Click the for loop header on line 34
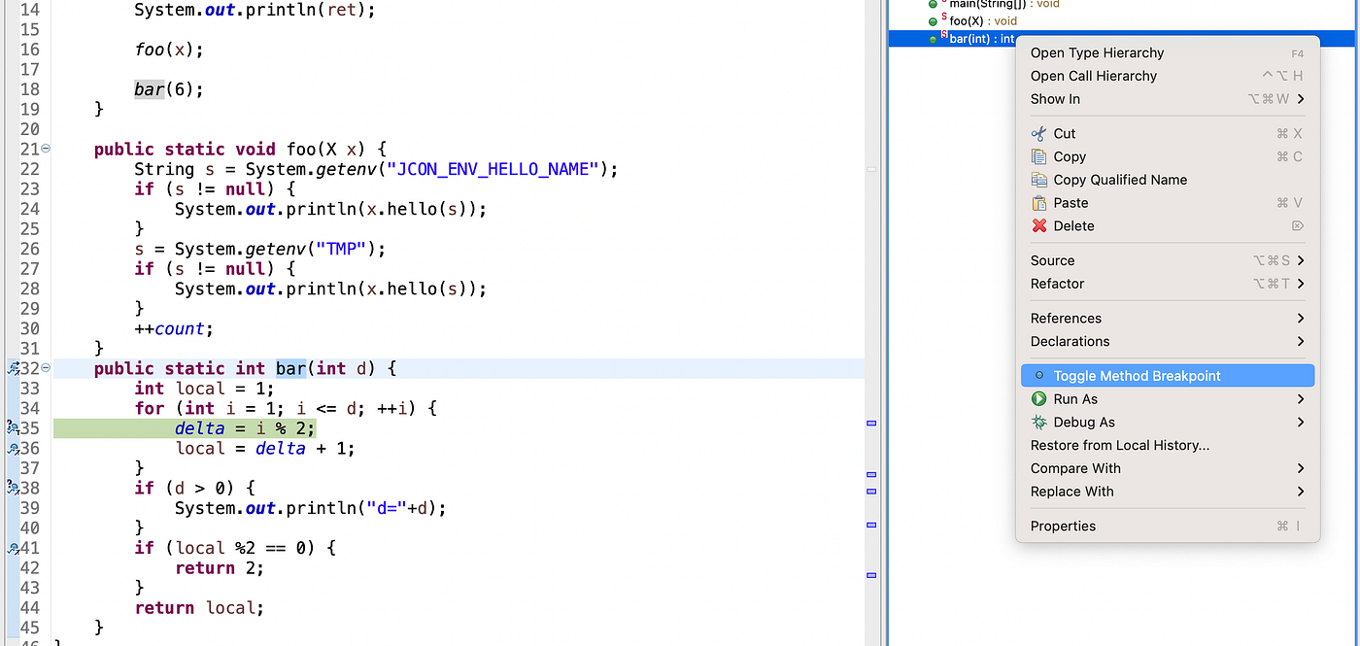 pos(286,409)
